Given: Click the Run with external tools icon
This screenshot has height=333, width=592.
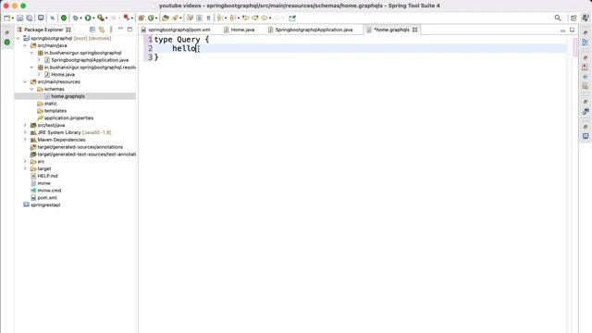Looking at the screenshot, I should tap(101, 18).
